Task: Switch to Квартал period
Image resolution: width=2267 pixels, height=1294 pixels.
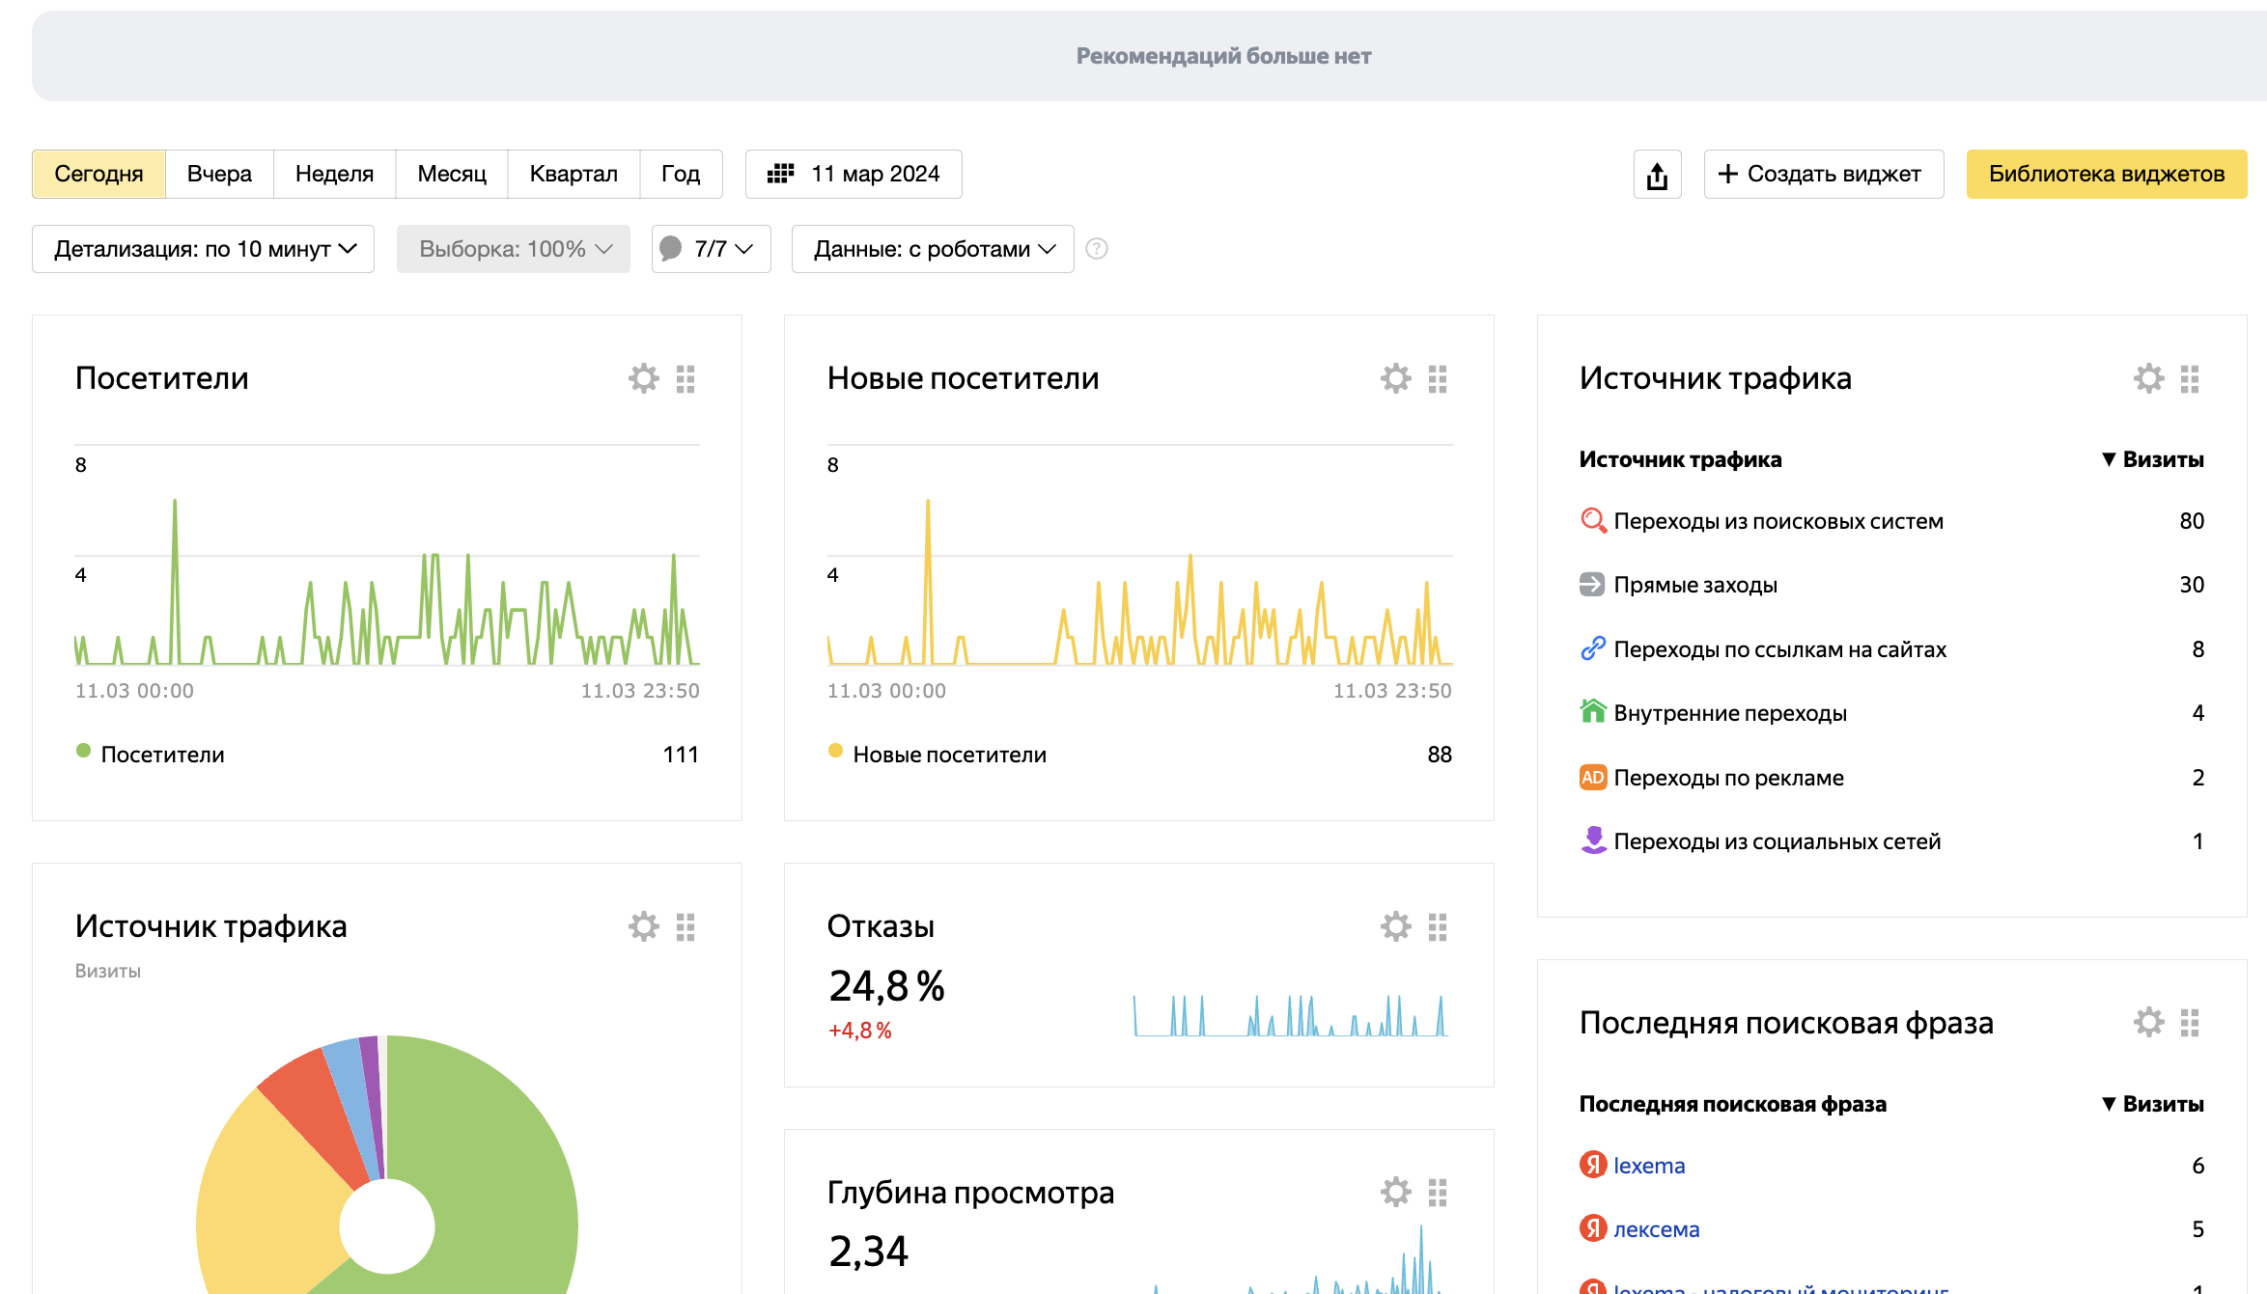Action: tap(574, 174)
